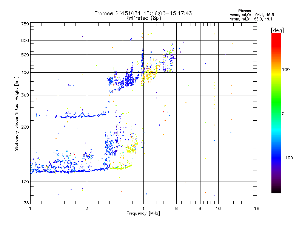302x227 pixels.
Task: Click the '400' y-axis tick label
Action: coord(25,73)
